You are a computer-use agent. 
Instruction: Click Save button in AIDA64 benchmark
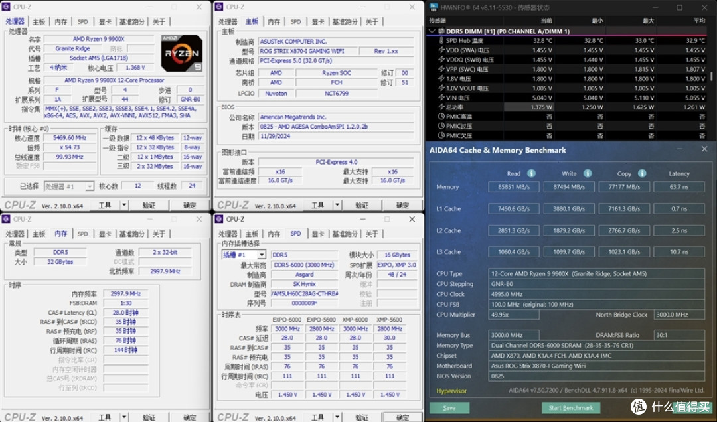click(449, 408)
